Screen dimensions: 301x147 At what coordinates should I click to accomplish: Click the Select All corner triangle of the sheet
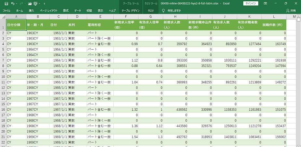tap(3, 17)
